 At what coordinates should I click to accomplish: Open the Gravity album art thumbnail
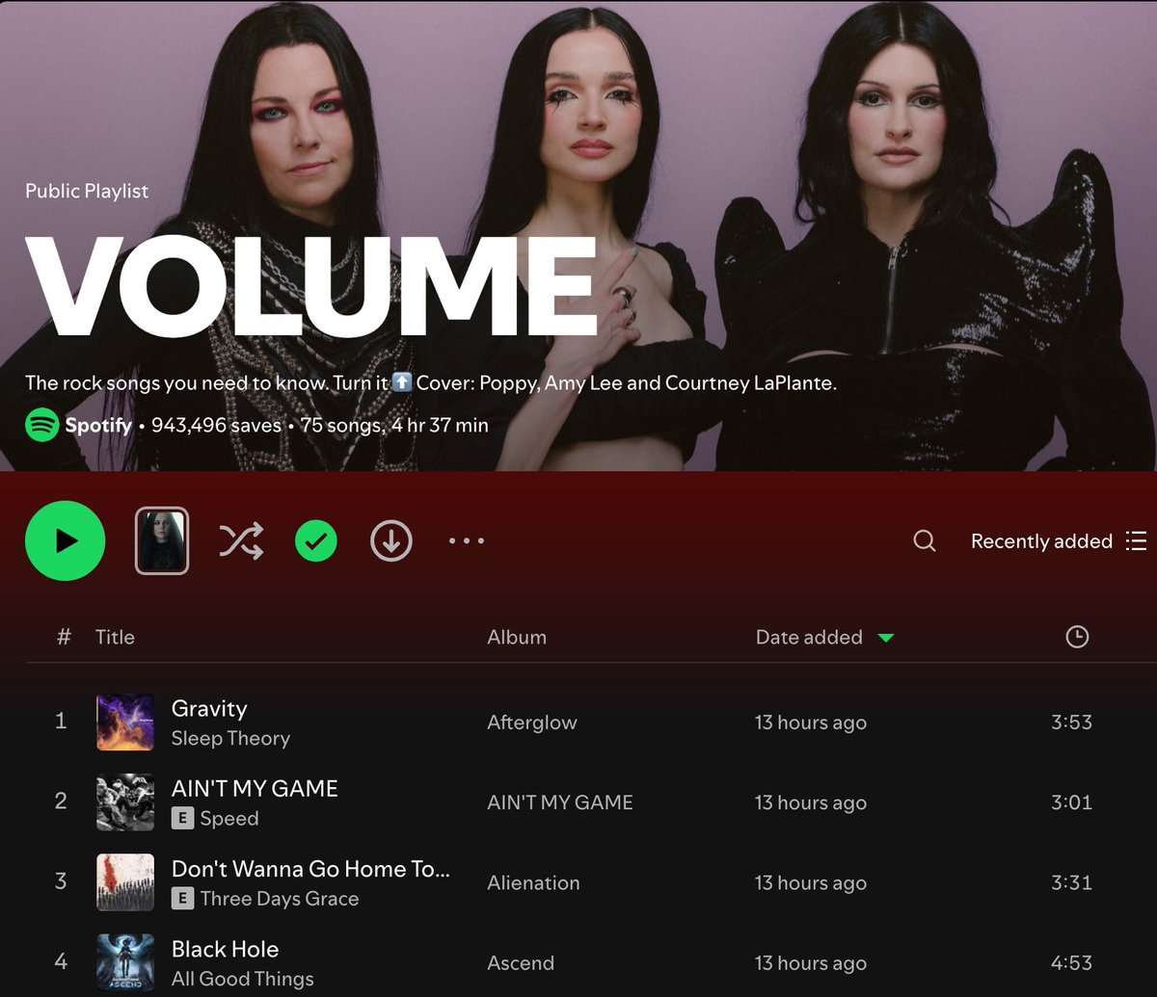point(125,722)
